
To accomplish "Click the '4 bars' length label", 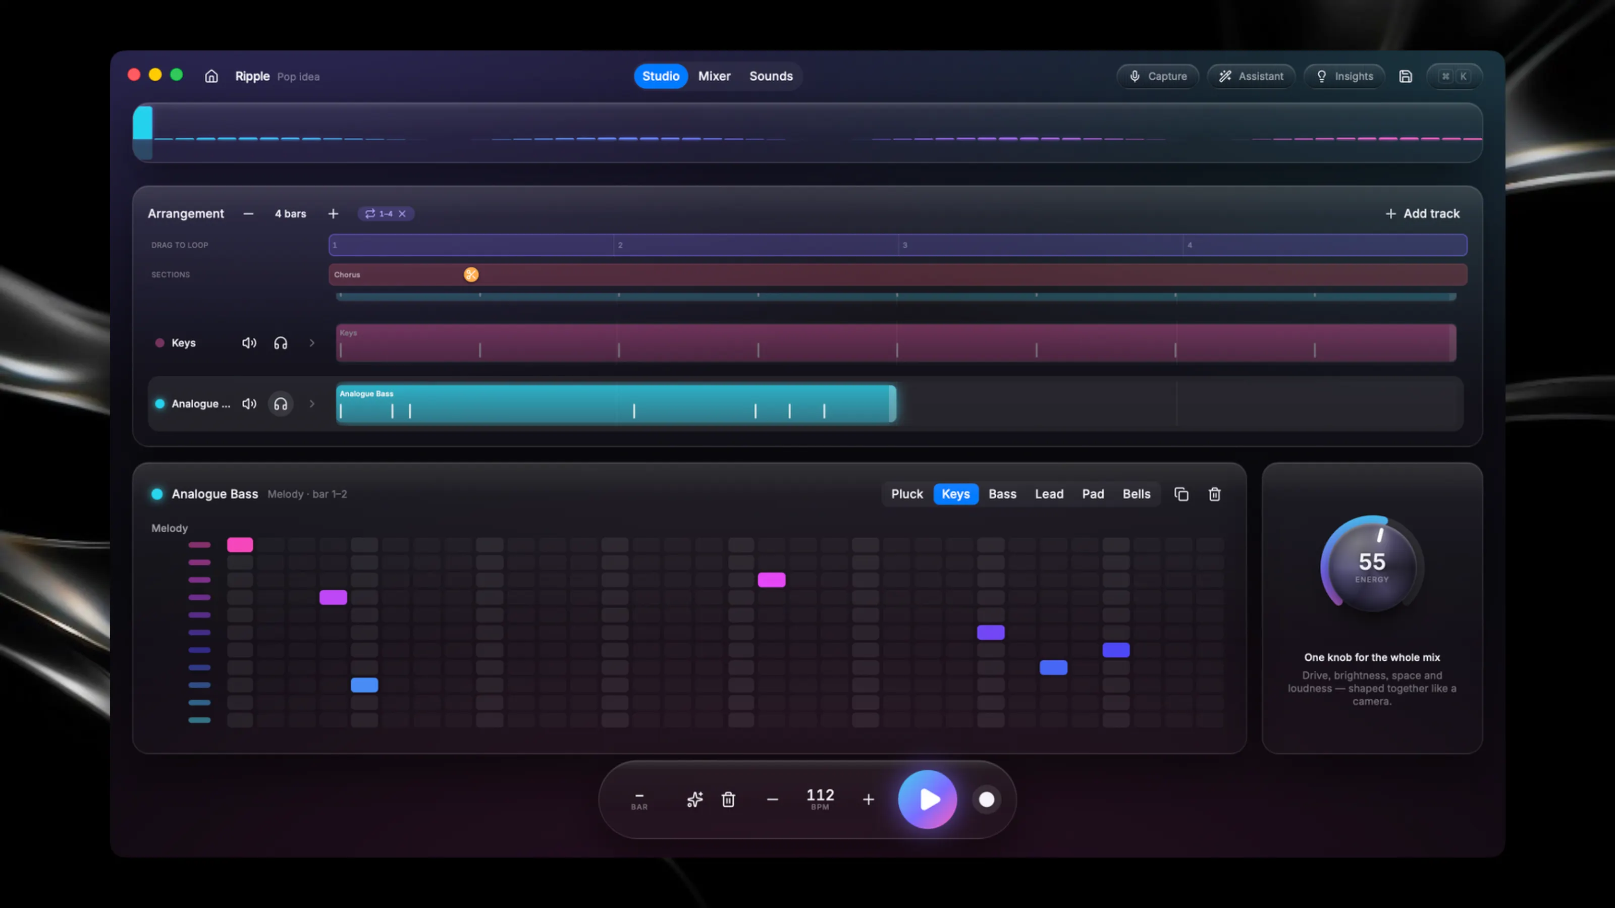I will [x=290, y=214].
